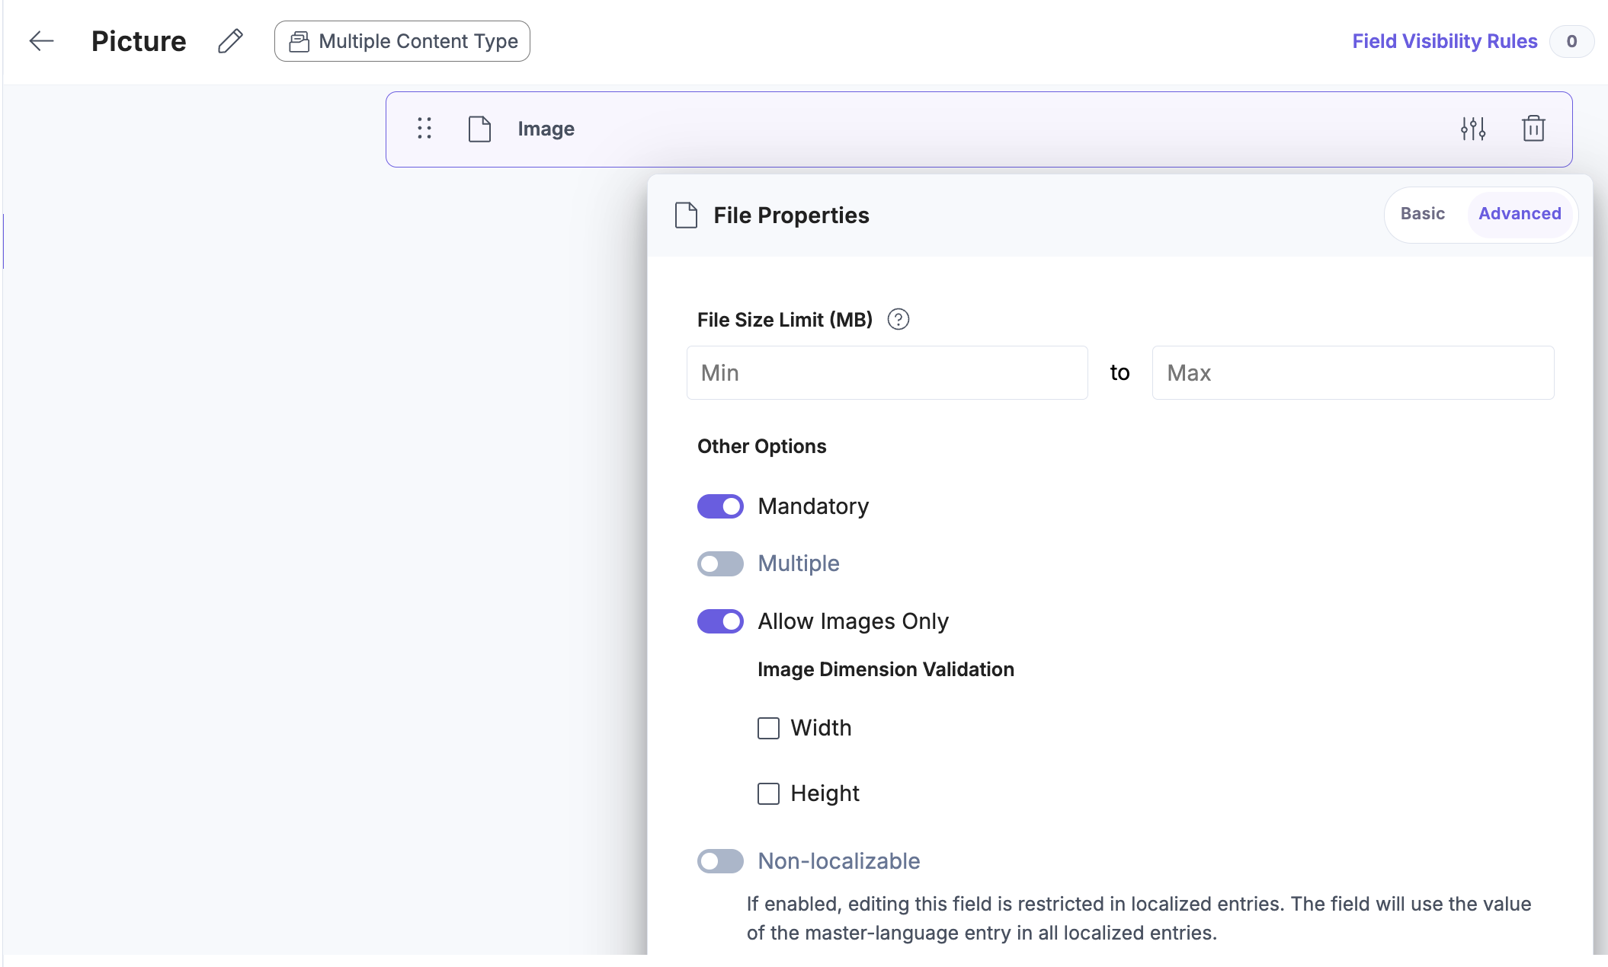Click the file icon next to Image
Image resolution: width=1608 pixels, height=967 pixels.
click(479, 129)
